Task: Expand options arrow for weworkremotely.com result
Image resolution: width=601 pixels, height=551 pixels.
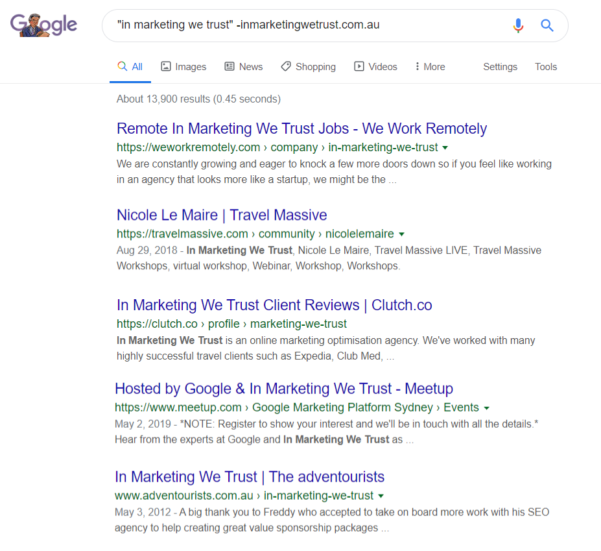Action: [x=445, y=148]
